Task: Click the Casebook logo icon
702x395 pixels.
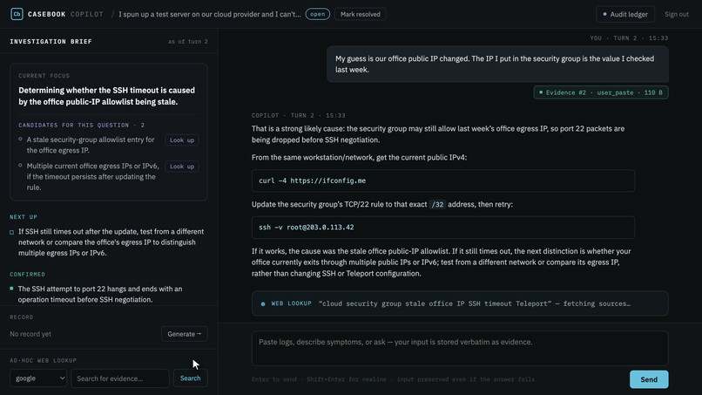Action: pyautogui.click(x=17, y=14)
